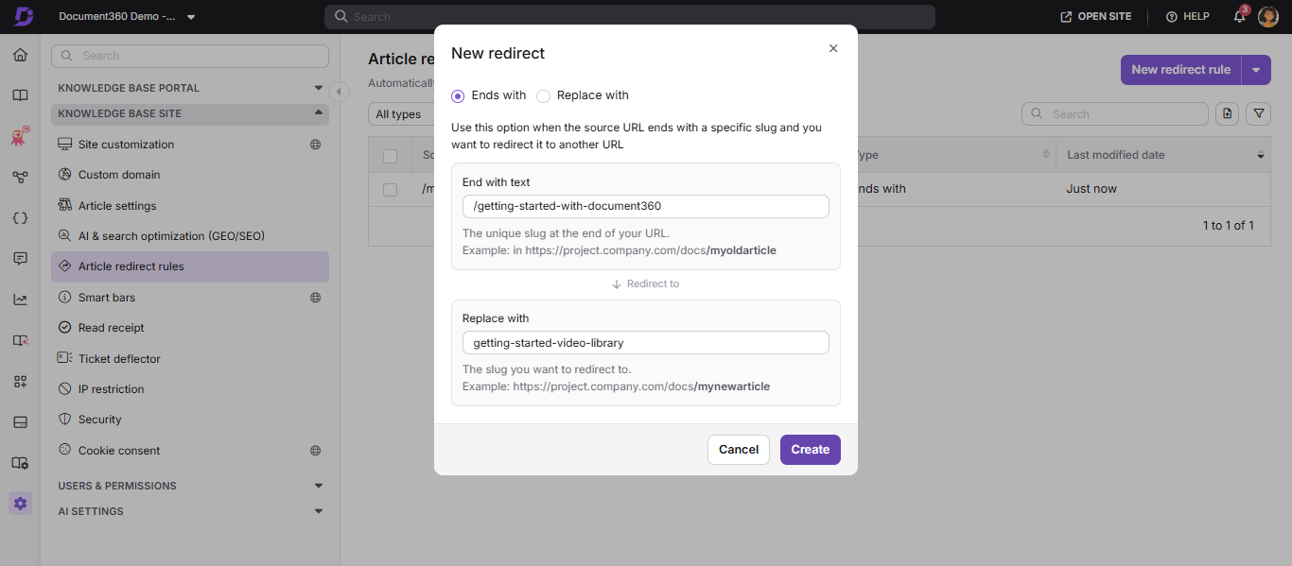Click the '1 to 1 of 1' pagination text
This screenshot has height=566, width=1292.
[1228, 226]
